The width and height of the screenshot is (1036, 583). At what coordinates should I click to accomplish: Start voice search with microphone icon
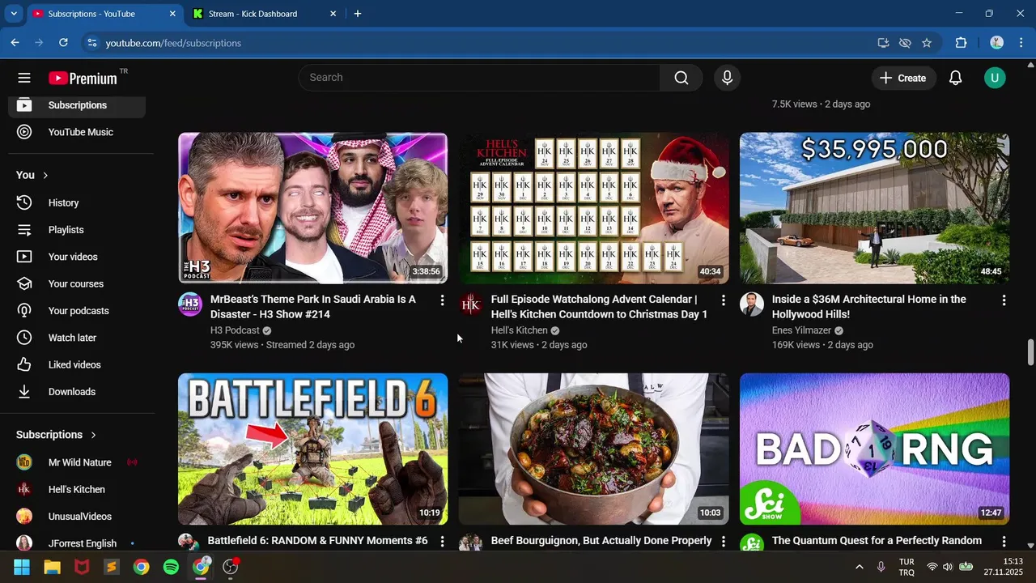click(727, 78)
